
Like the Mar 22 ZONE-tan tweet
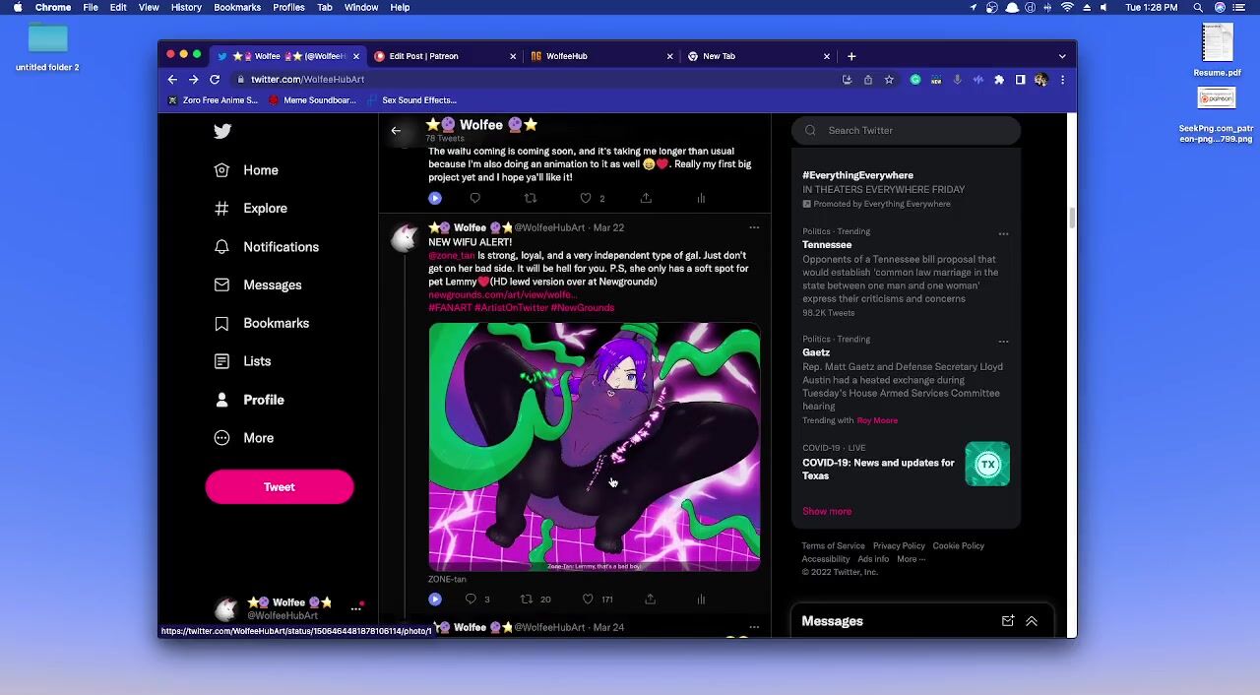(x=588, y=600)
